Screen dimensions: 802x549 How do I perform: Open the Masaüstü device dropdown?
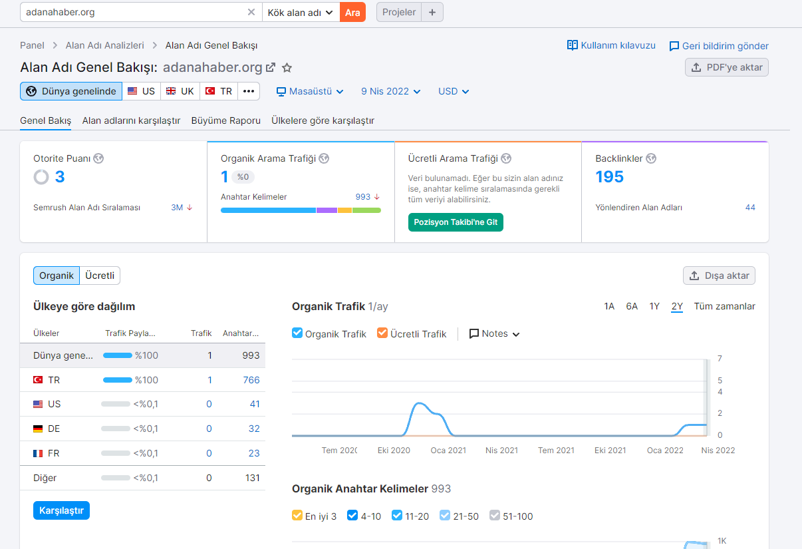[x=310, y=91]
